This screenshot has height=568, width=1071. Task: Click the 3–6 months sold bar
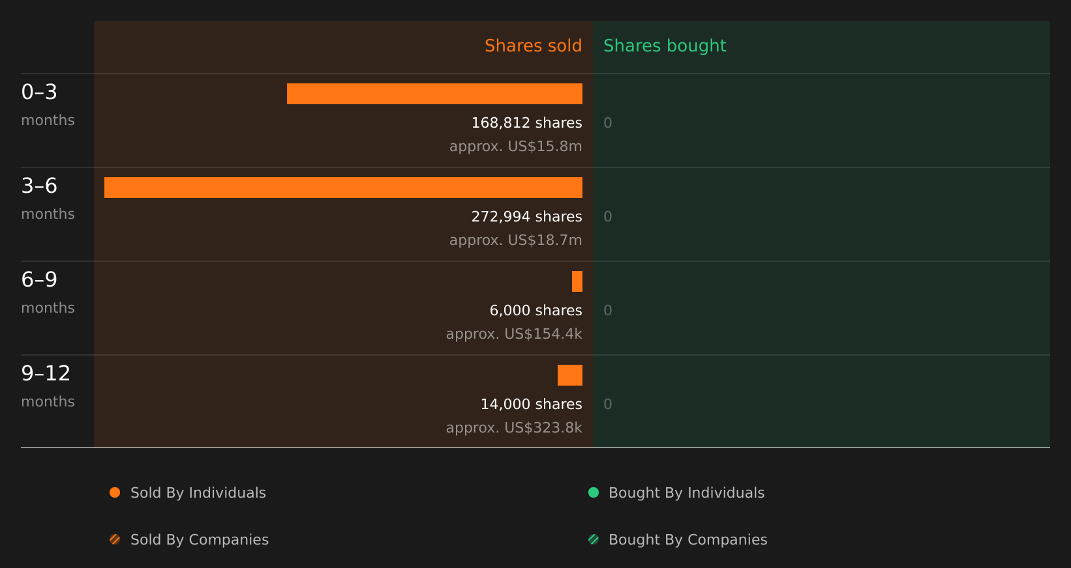(343, 188)
